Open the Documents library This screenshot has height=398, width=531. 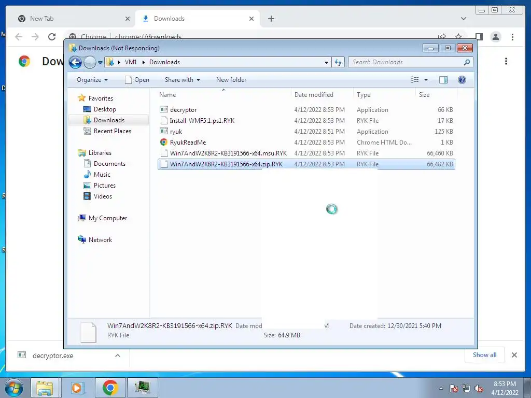tap(109, 164)
